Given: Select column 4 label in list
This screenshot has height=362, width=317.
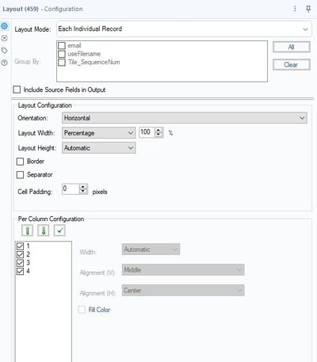Looking at the screenshot, I should [28, 271].
